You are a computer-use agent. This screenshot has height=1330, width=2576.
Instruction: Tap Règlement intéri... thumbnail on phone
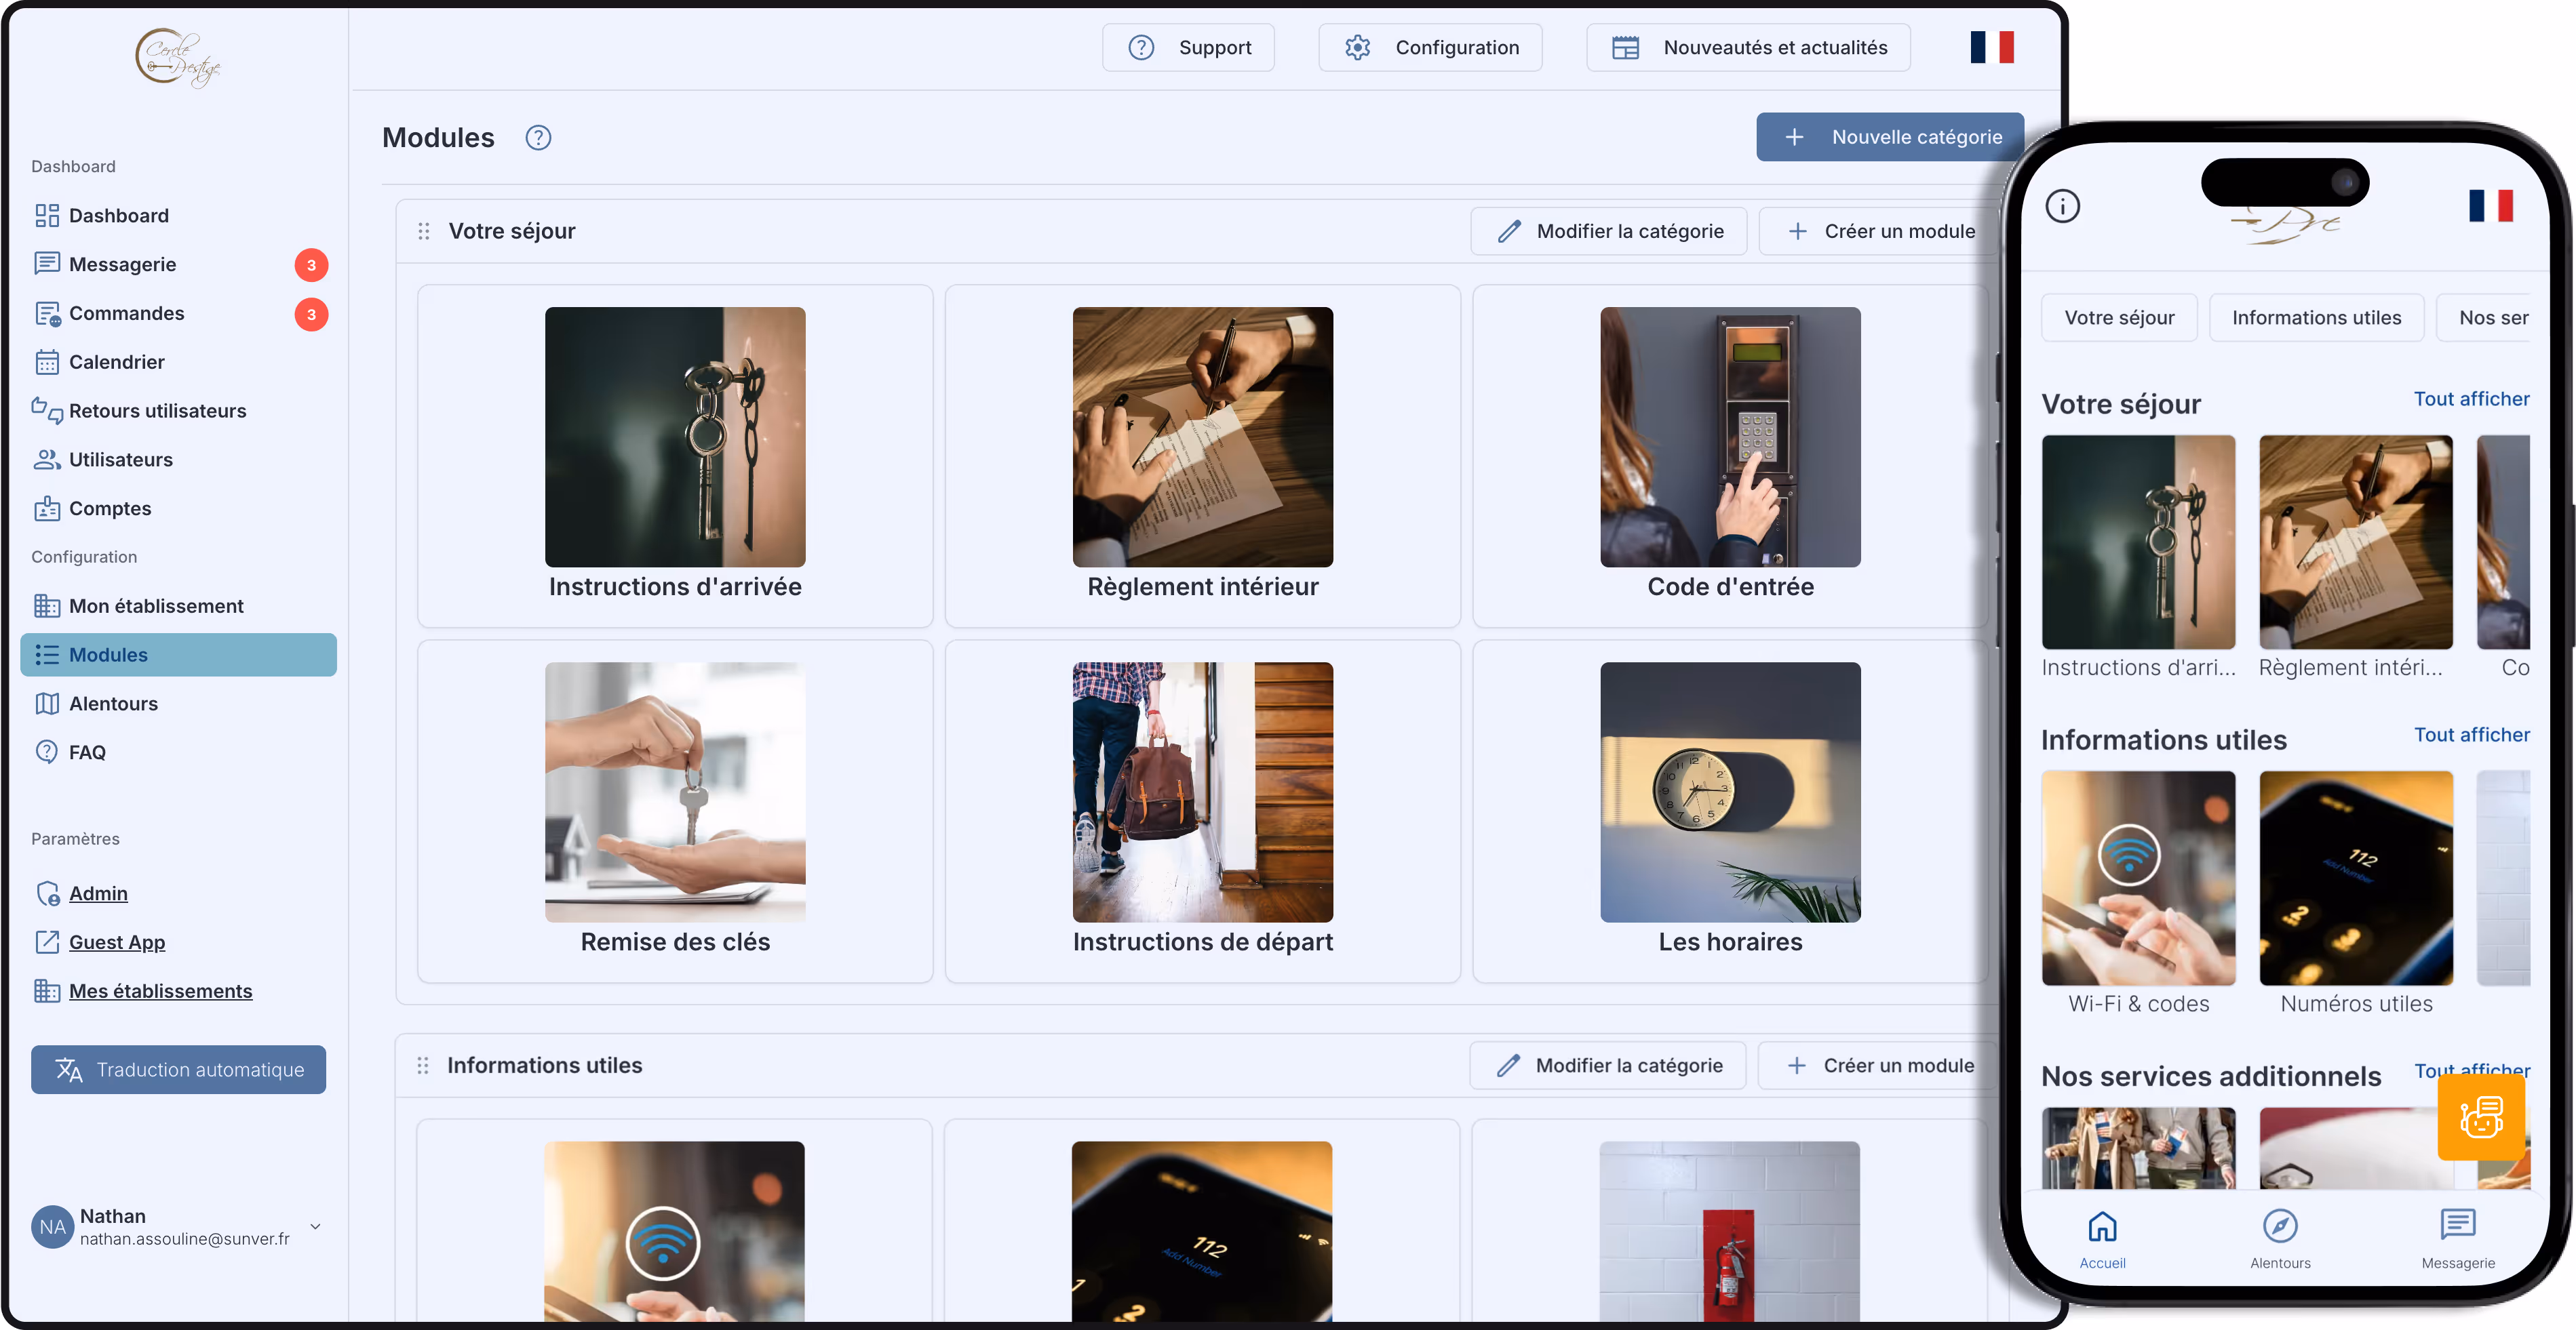2356,542
